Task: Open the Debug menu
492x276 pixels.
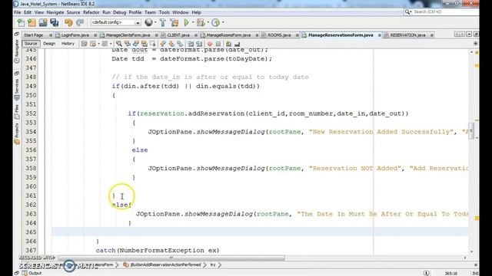Action: (120, 12)
